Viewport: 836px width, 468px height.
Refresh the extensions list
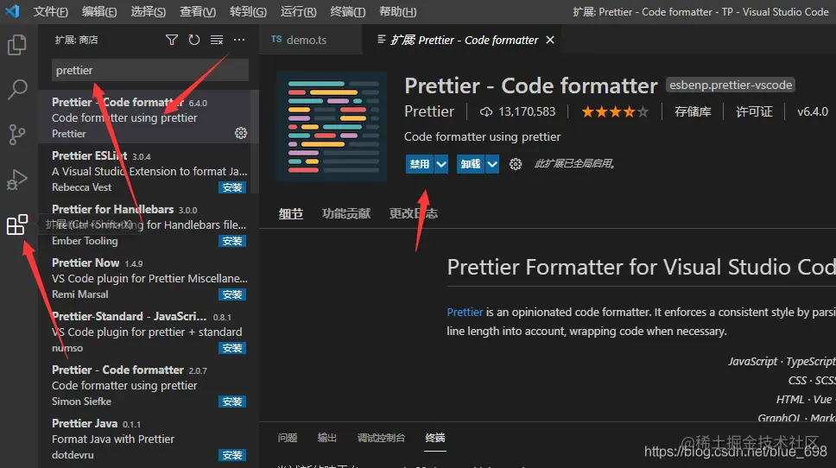(194, 40)
